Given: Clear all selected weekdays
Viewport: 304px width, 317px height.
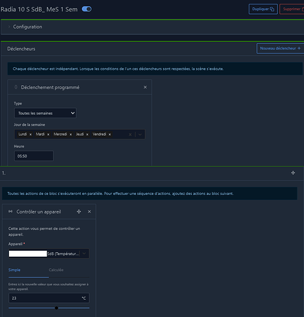Looking at the screenshot, I should coord(130,135).
